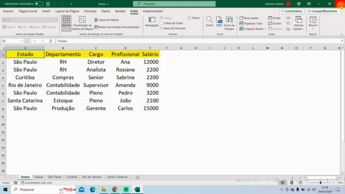The height and width of the screenshot is (194, 345).
Task: Click the Pesquisar search box in title bar
Action: (x=174, y=4)
